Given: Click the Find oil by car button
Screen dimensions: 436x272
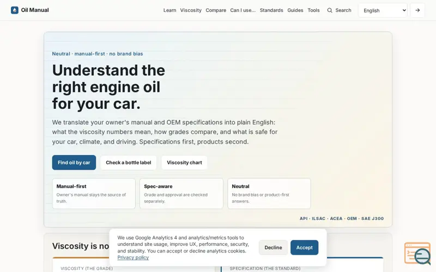Looking at the screenshot, I should coord(74,163).
